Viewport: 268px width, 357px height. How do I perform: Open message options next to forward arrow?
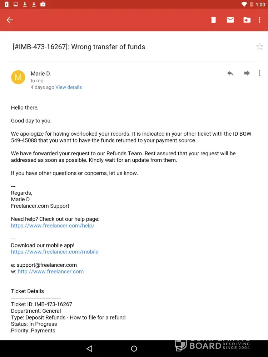click(x=260, y=73)
